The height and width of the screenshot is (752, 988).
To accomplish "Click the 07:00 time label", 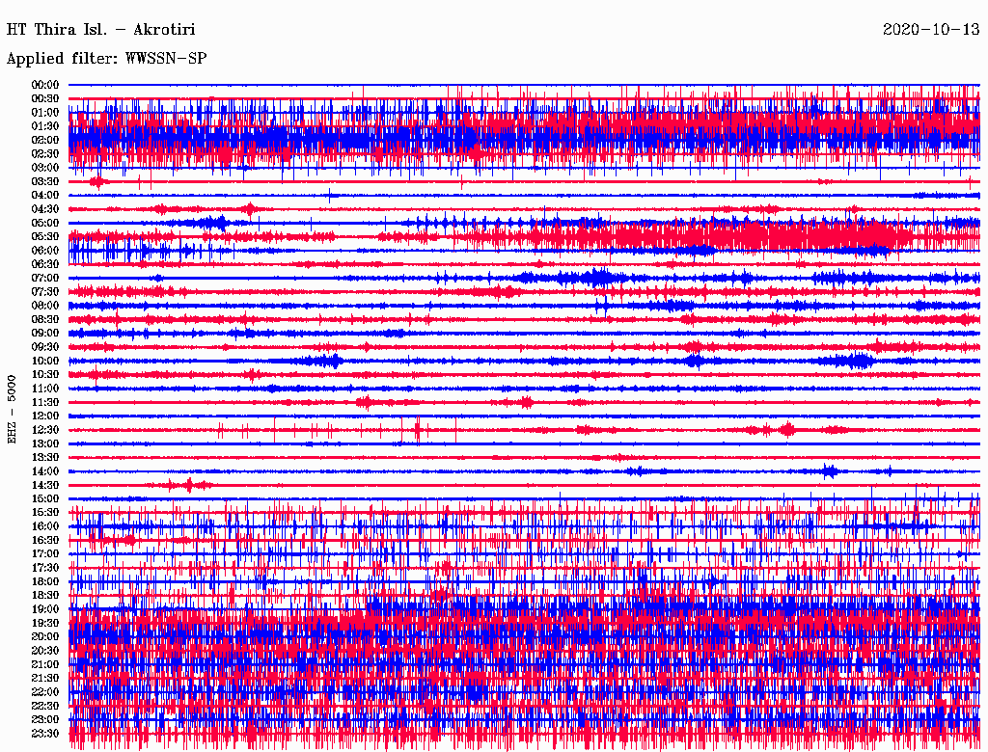I will pos(45,279).
